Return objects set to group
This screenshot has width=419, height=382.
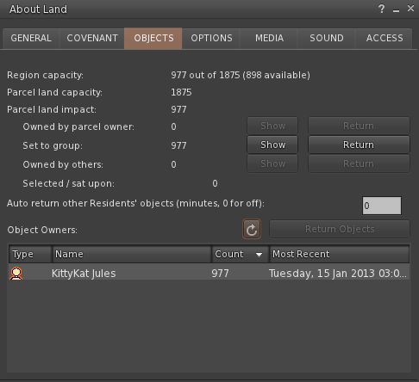(x=359, y=145)
